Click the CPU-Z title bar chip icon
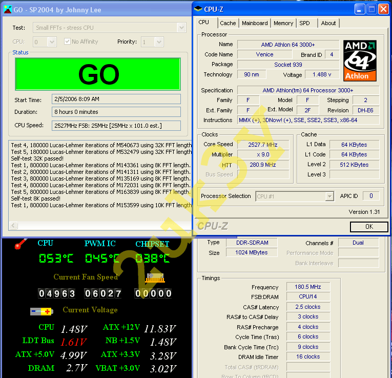The height and width of the screenshot is (378, 392). 199,9
